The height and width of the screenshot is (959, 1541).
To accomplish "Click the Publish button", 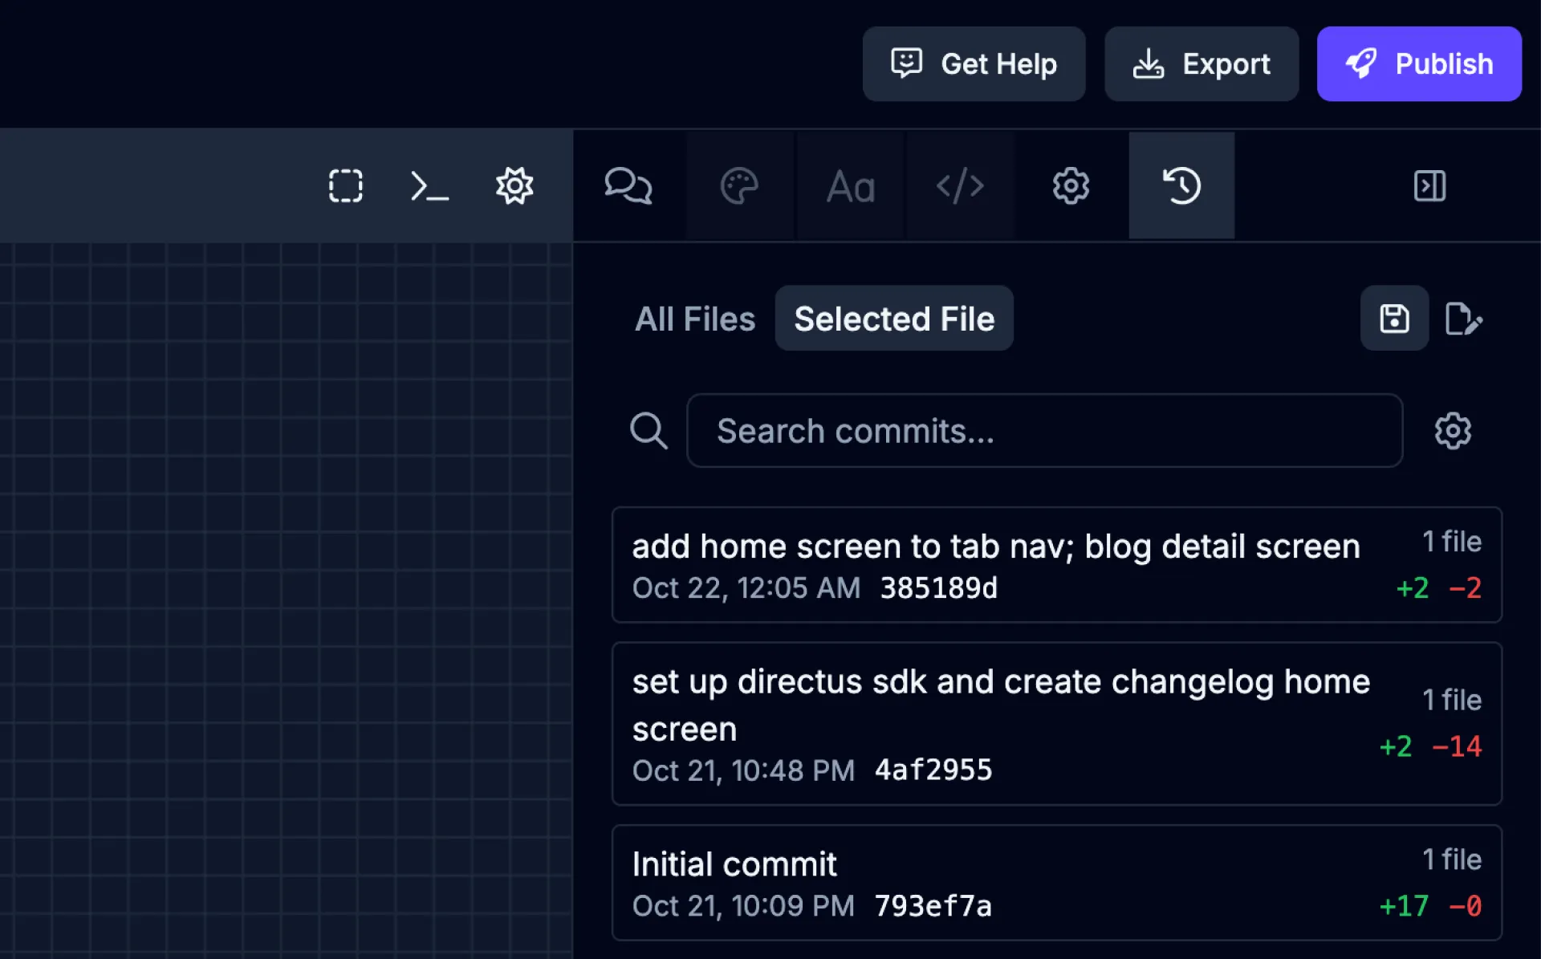I will [1419, 64].
